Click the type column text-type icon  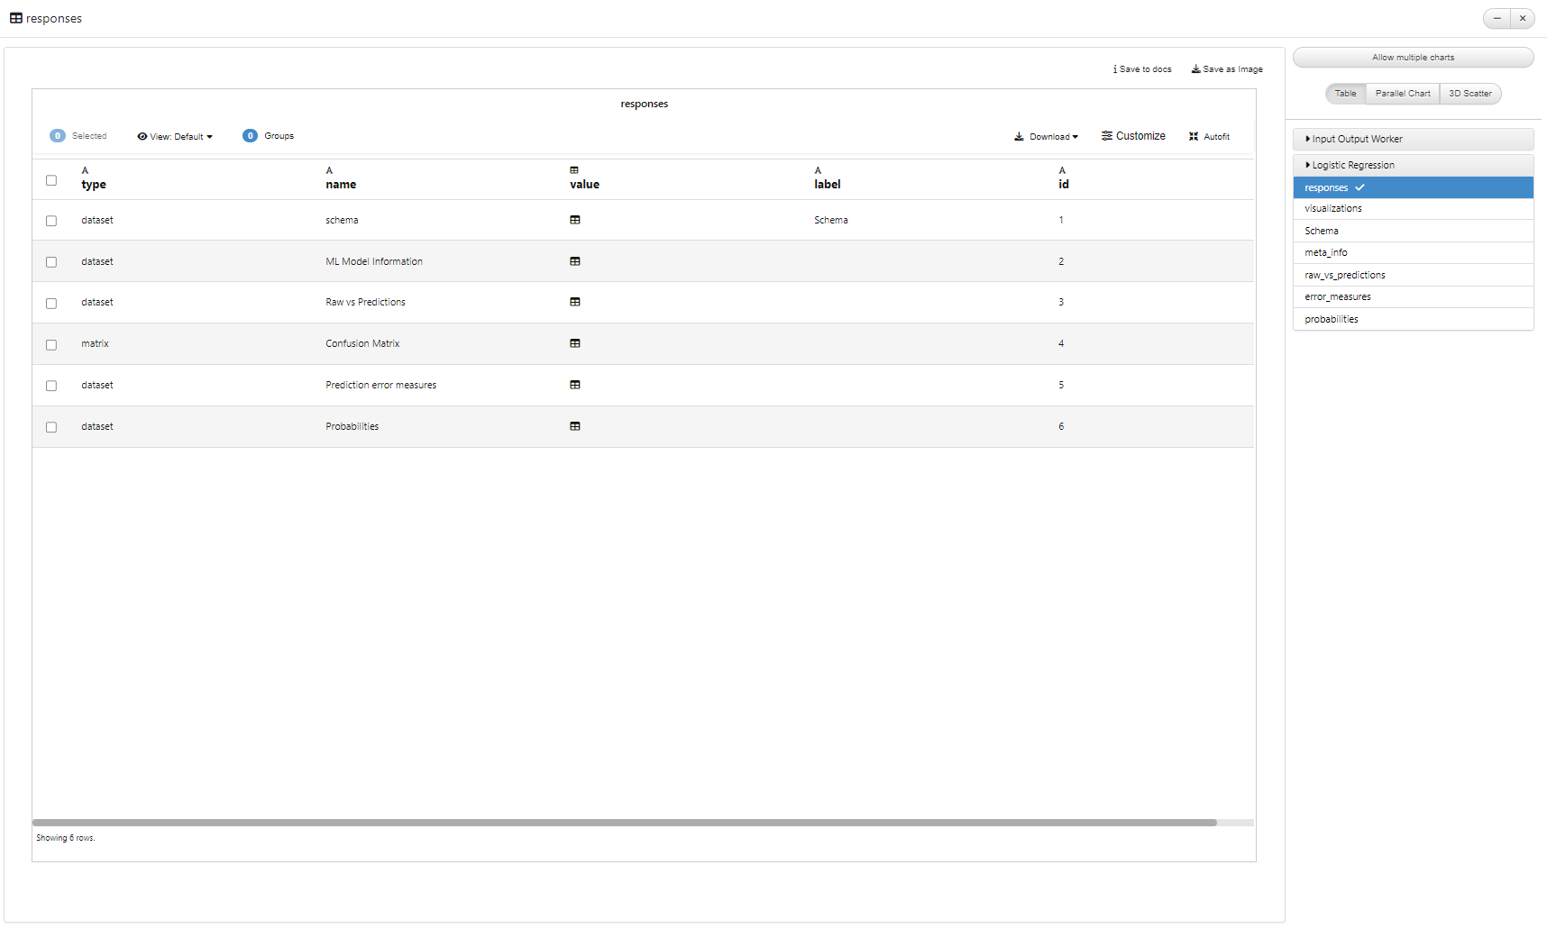(85, 170)
